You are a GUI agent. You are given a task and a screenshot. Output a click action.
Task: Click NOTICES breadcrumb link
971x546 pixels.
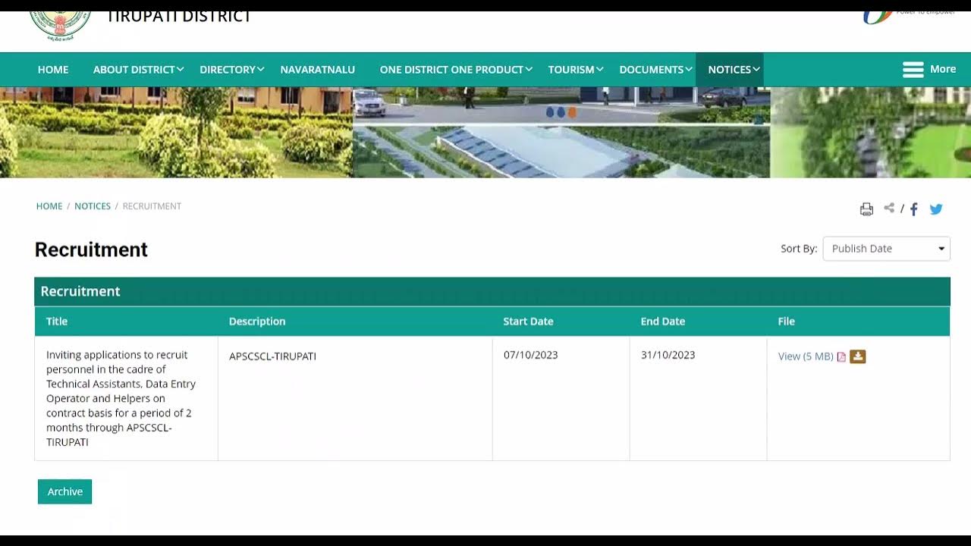tap(93, 206)
